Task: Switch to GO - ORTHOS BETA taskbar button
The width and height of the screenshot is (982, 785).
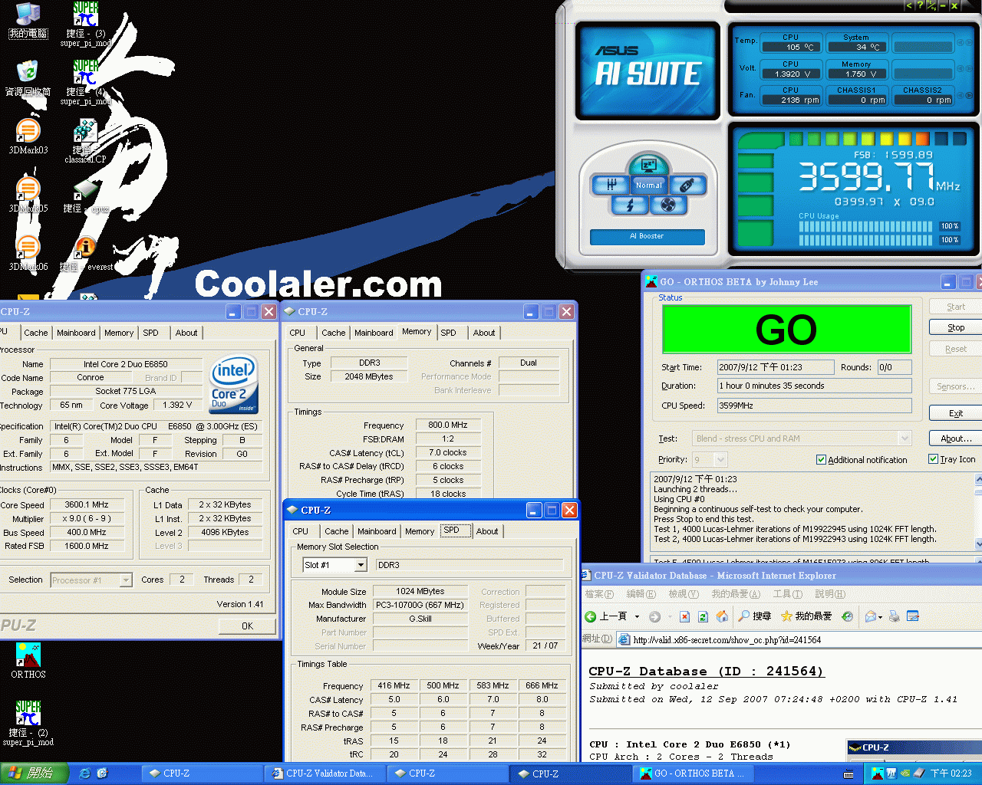Action: (694, 774)
